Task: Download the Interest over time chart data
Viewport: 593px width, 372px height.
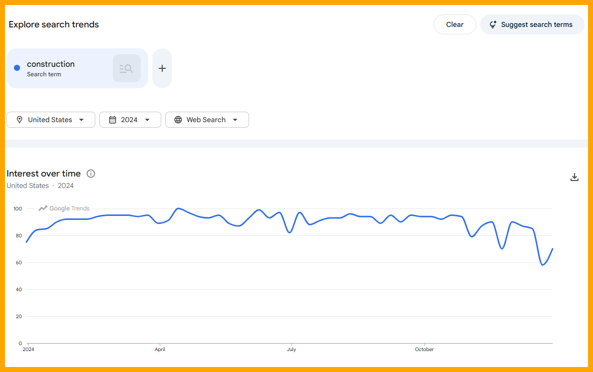Action: (x=575, y=177)
